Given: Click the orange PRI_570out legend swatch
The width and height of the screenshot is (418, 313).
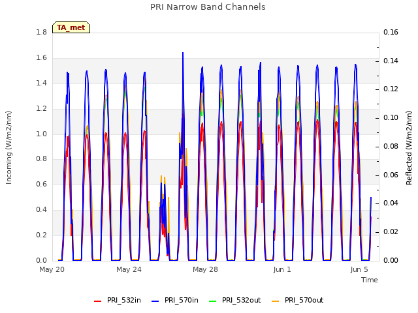Looking at the screenshot, I should [x=276, y=301].
